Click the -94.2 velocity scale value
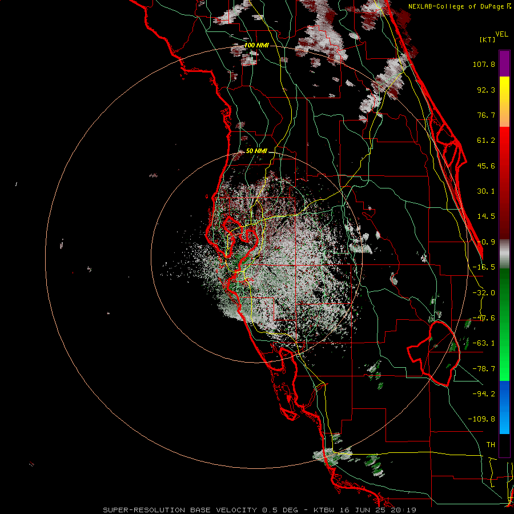Image resolution: width=514 pixels, height=514 pixels. (484, 394)
